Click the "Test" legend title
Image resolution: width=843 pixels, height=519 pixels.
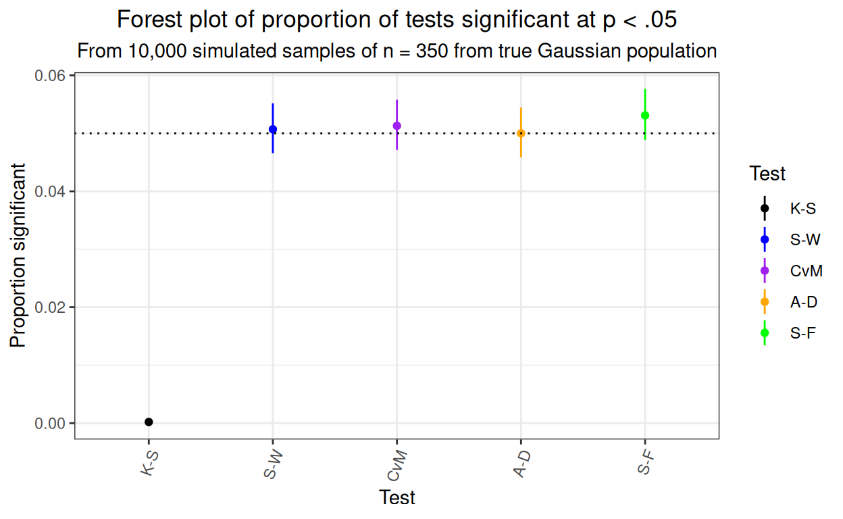(767, 174)
